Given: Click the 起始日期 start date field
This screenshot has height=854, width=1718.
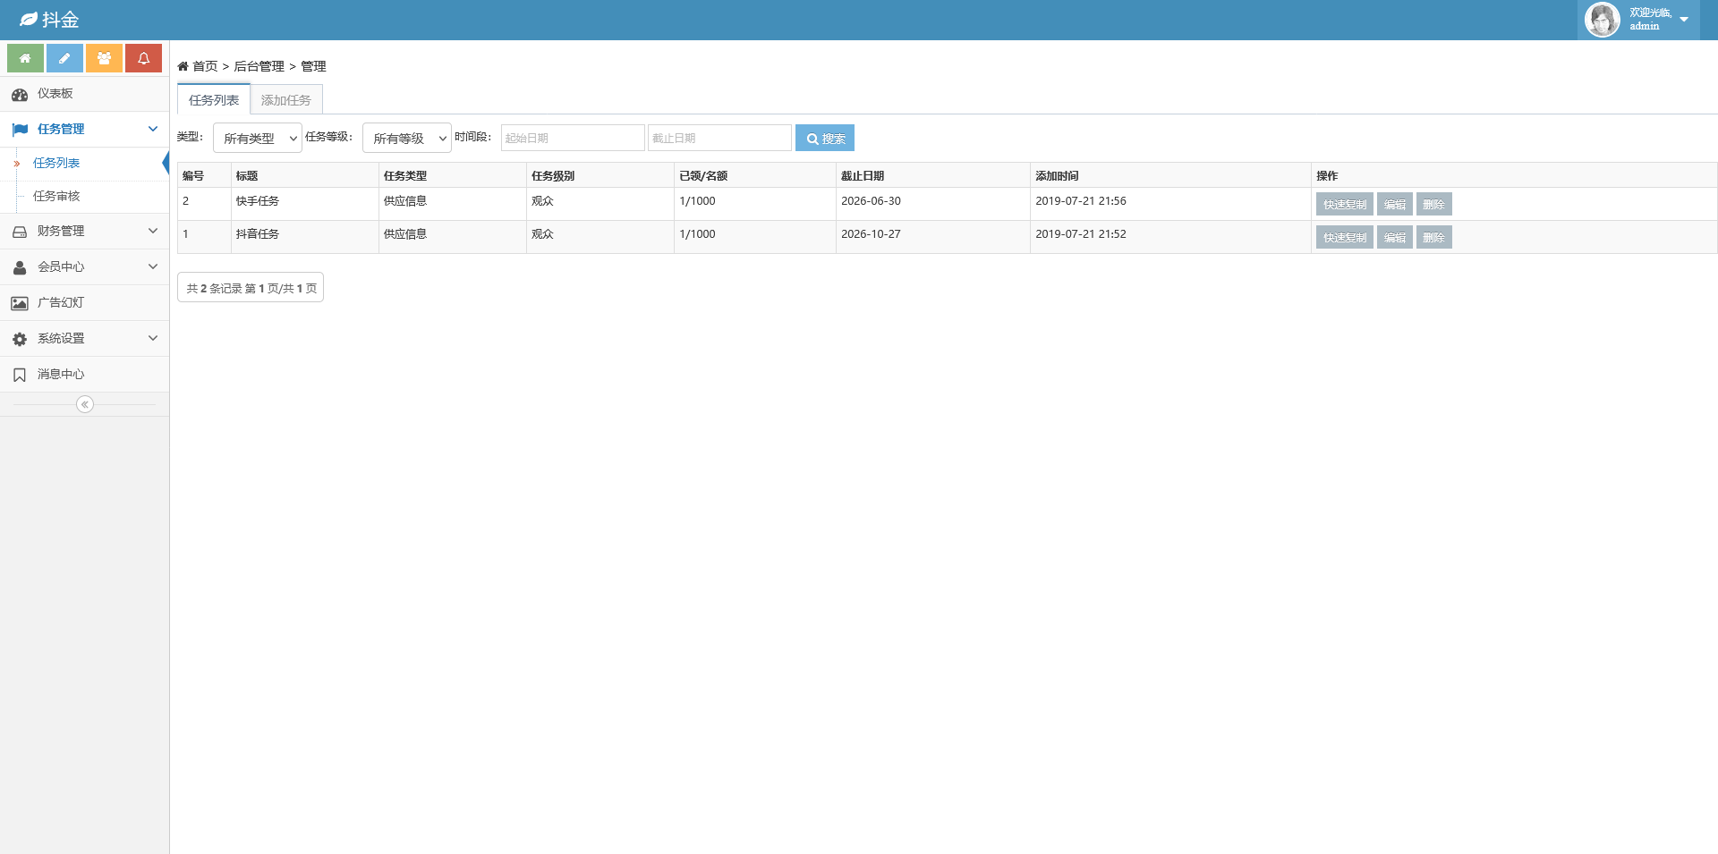Looking at the screenshot, I should (x=573, y=139).
